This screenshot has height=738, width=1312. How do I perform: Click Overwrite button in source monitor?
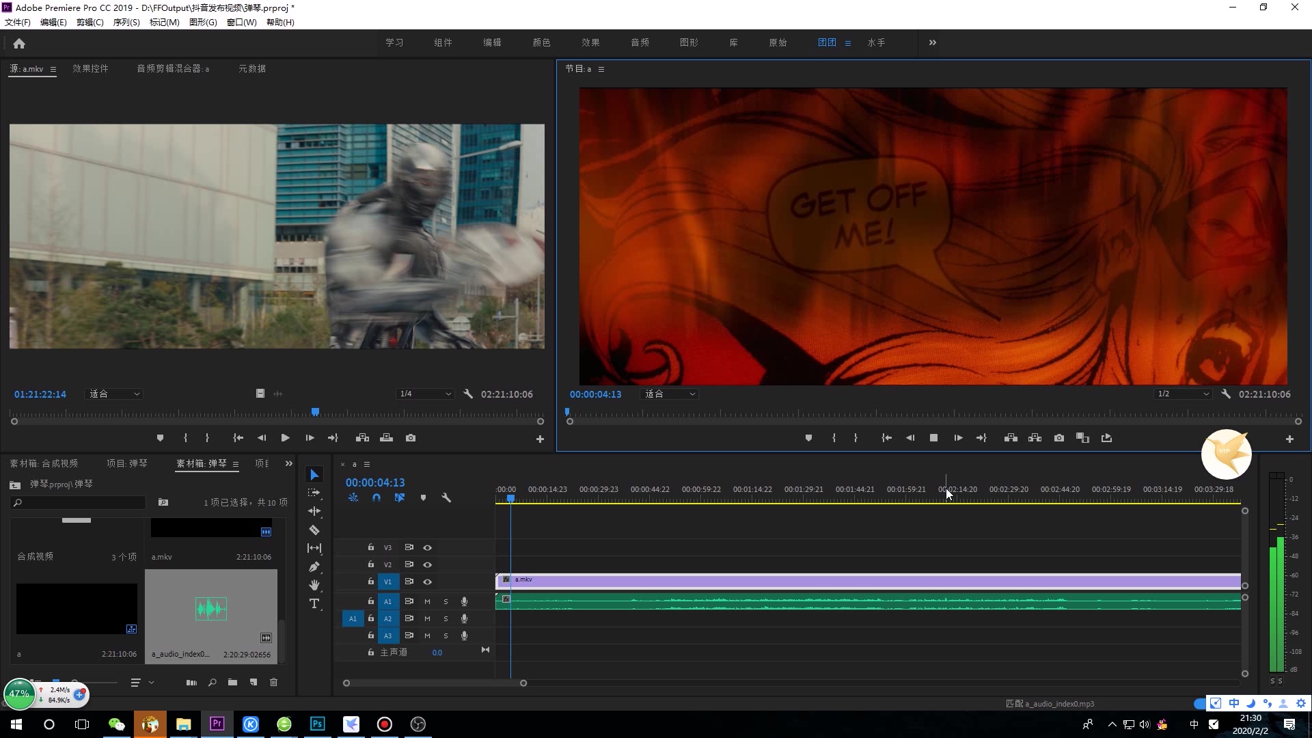point(387,438)
